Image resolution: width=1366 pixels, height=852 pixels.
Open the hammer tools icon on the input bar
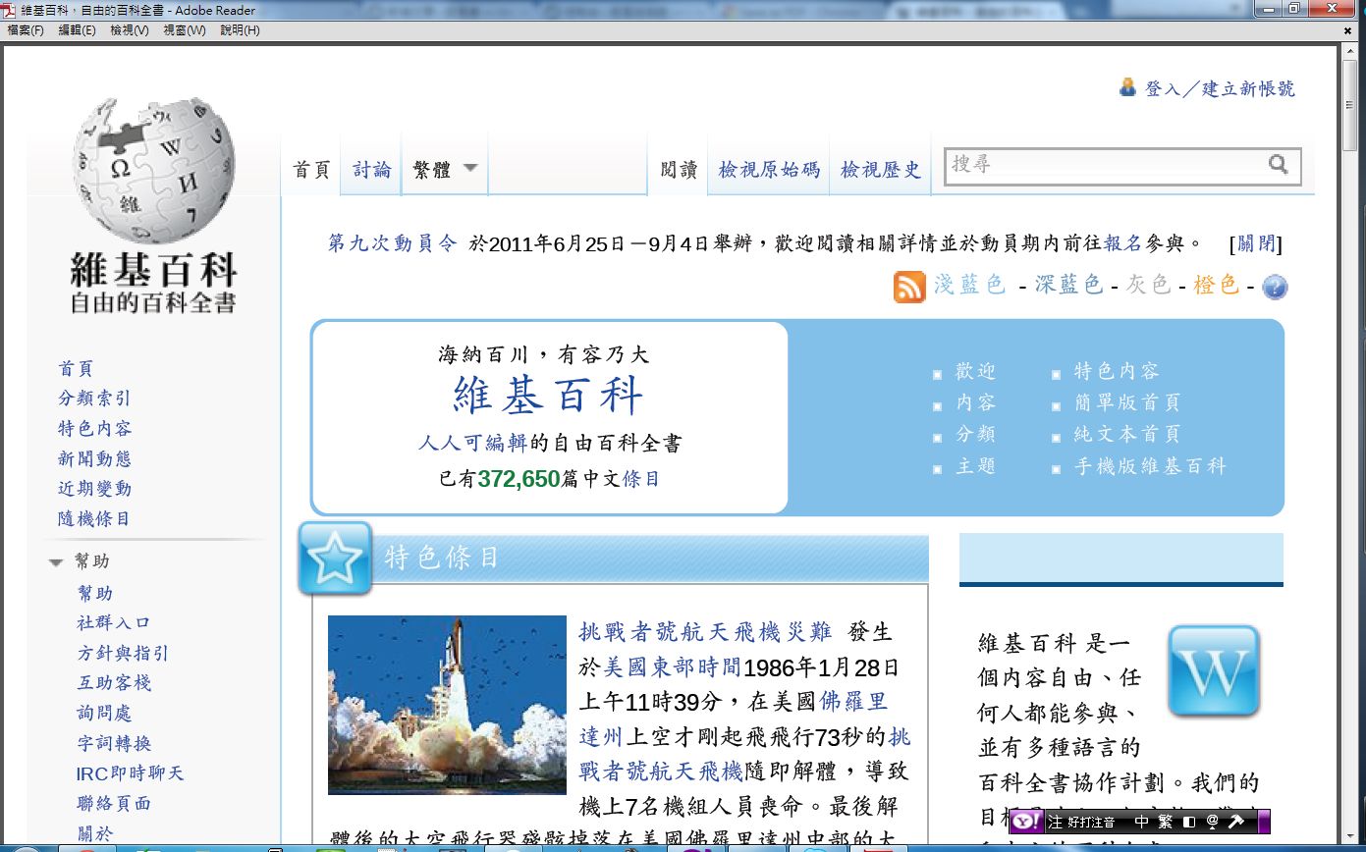coord(1235,822)
